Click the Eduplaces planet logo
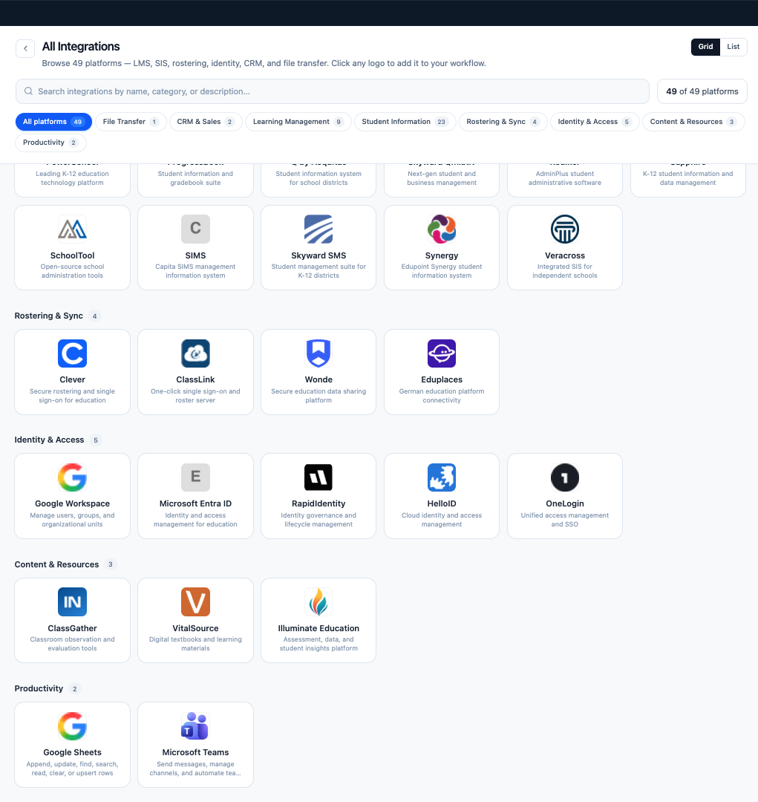Image resolution: width=758 pixels, height=802 pixels. tap(442, 353)
